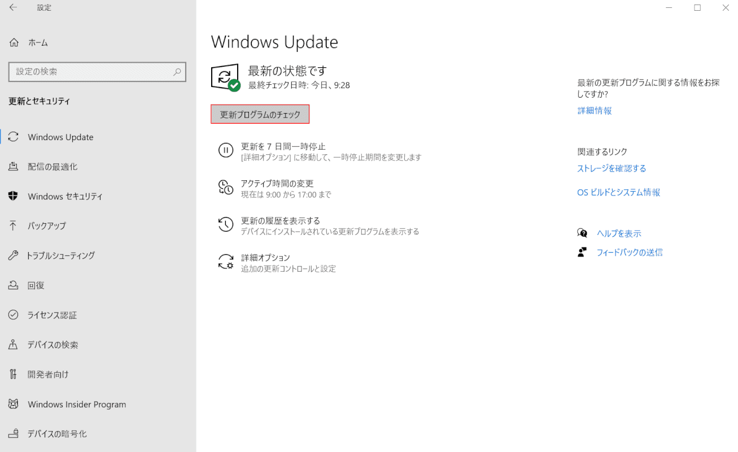This screenshot has height=452, width=738.
Task: Click the back arrow icon
Action: (13, 8)
